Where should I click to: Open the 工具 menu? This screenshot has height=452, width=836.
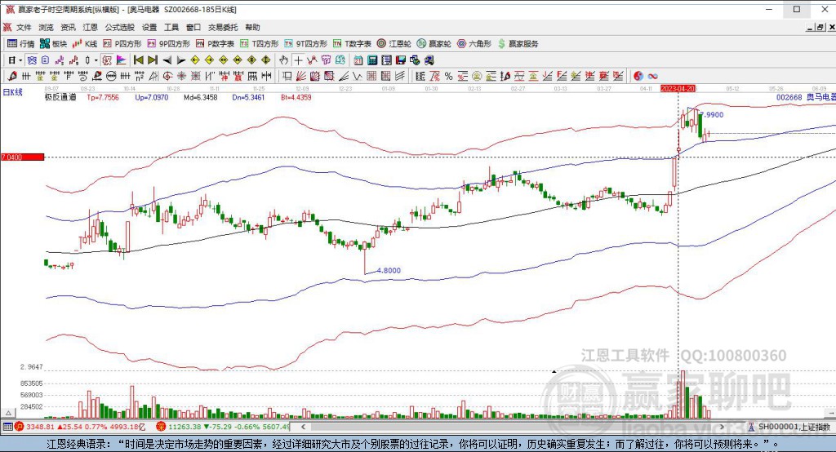[171, 27]
